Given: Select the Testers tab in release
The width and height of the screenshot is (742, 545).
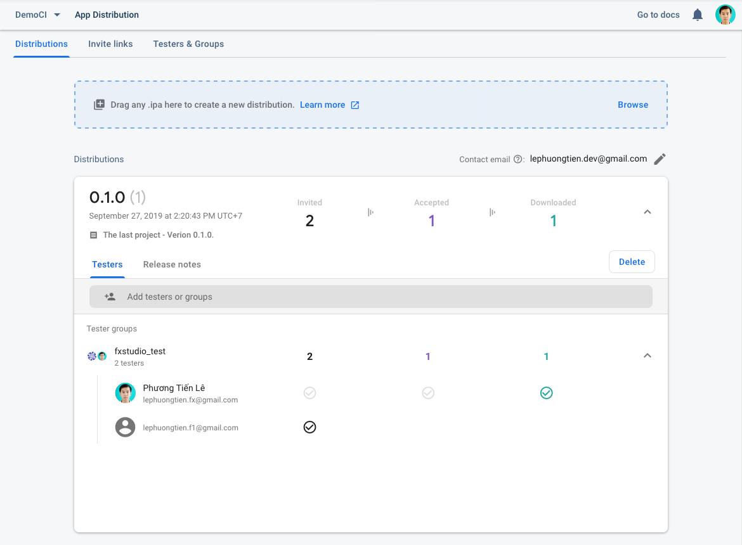Looking at the screenshot, I should coord(107,264).
